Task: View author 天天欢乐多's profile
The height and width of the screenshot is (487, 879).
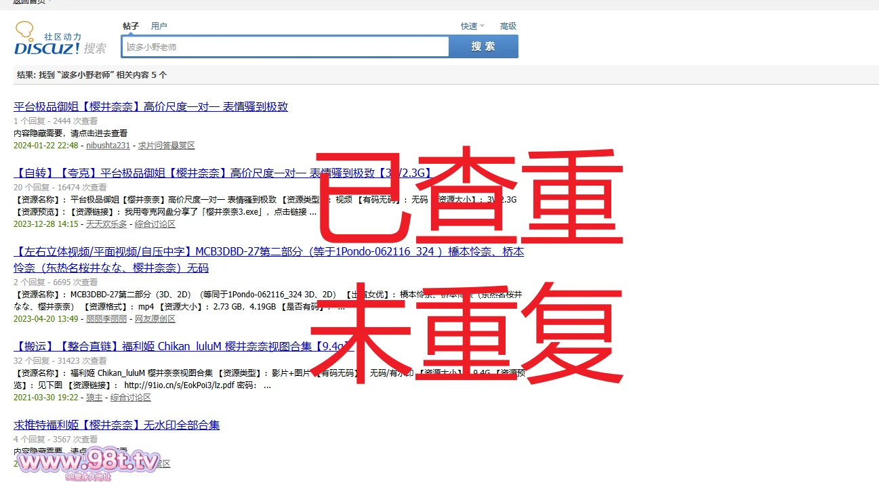Action: pyautogui.click(x=106, y=224)
